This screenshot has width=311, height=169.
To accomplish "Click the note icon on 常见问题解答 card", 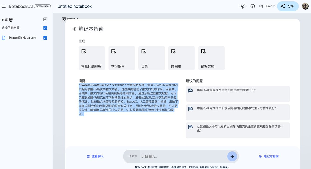I will coord(84,51).
